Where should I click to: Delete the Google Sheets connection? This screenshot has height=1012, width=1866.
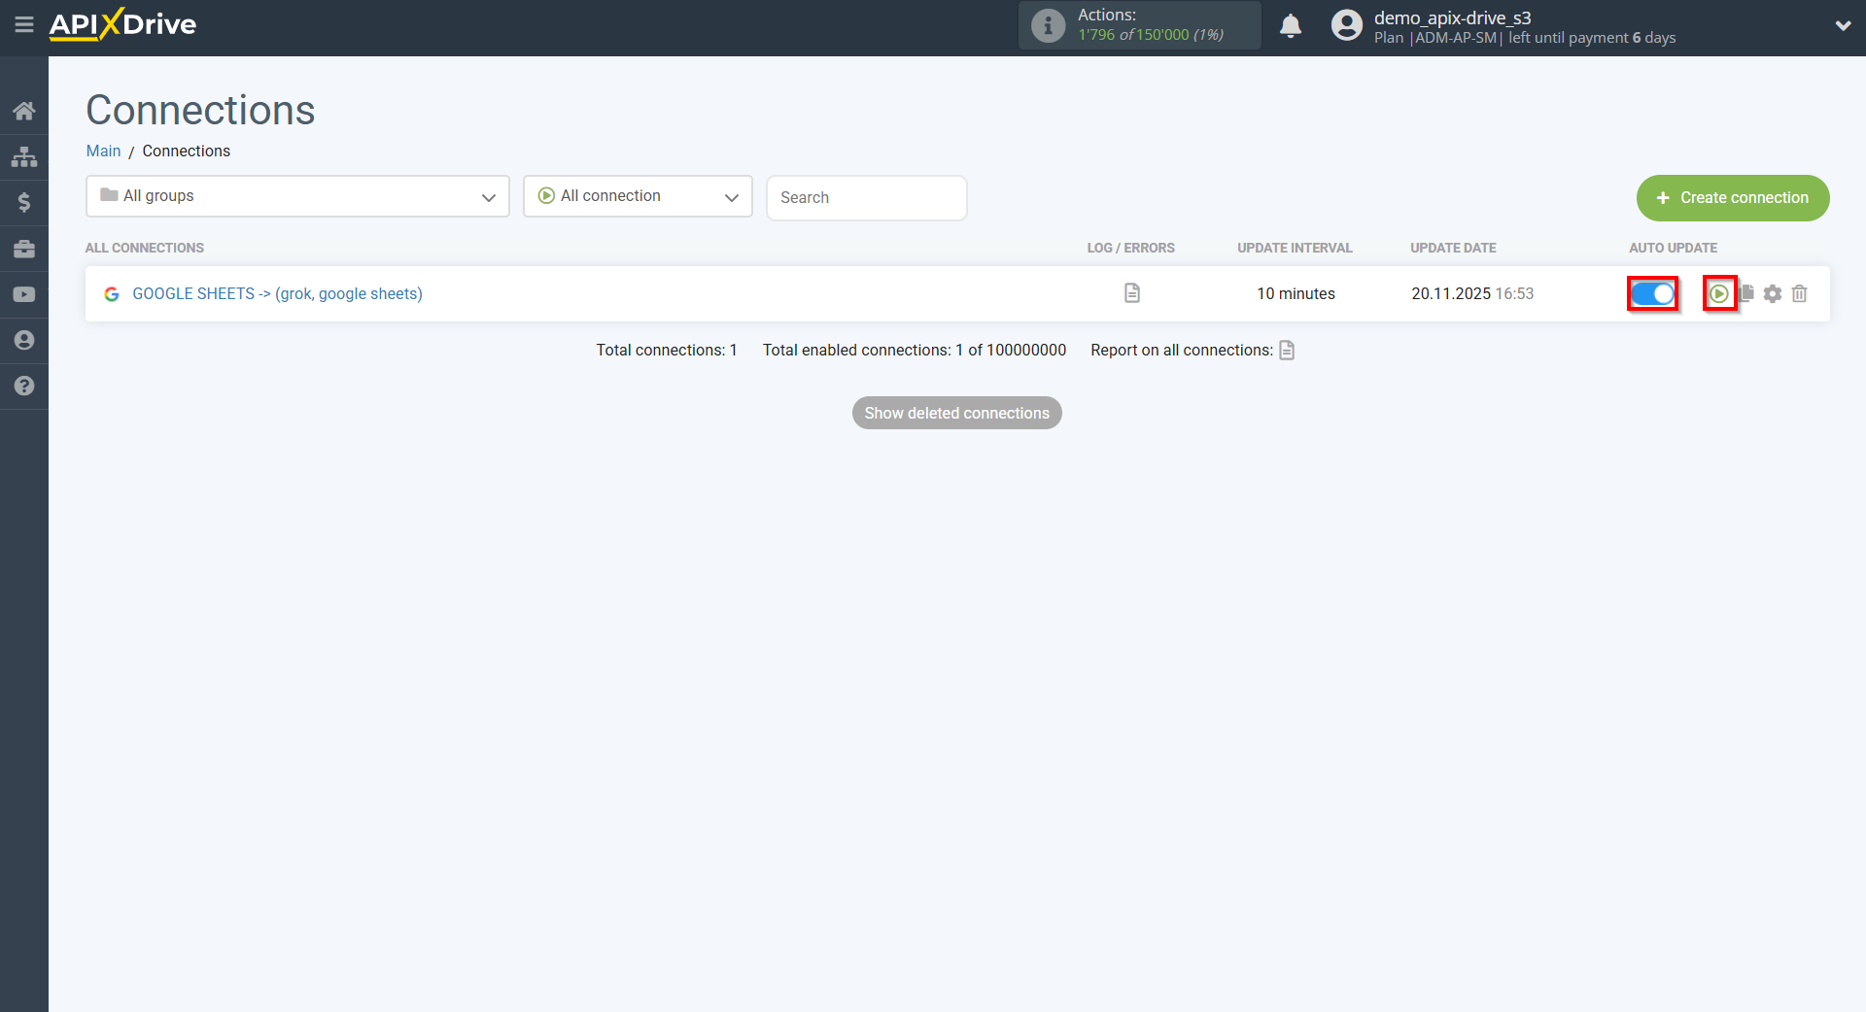[x=1799, y=293]
